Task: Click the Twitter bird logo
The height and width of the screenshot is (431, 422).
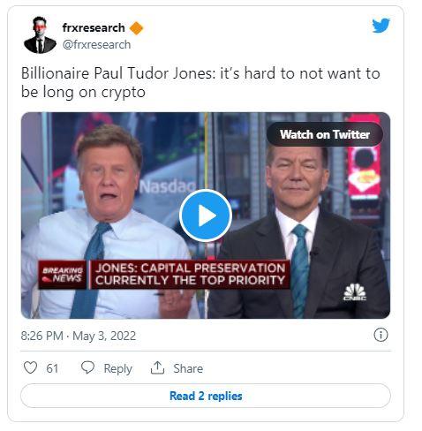Action: (381, 26)
